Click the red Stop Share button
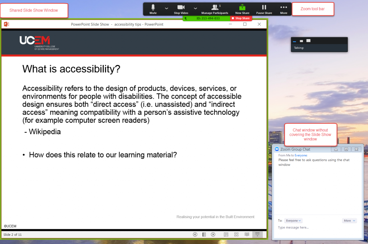The height and width of the screenshot is (244, 368). coord(241,18)
